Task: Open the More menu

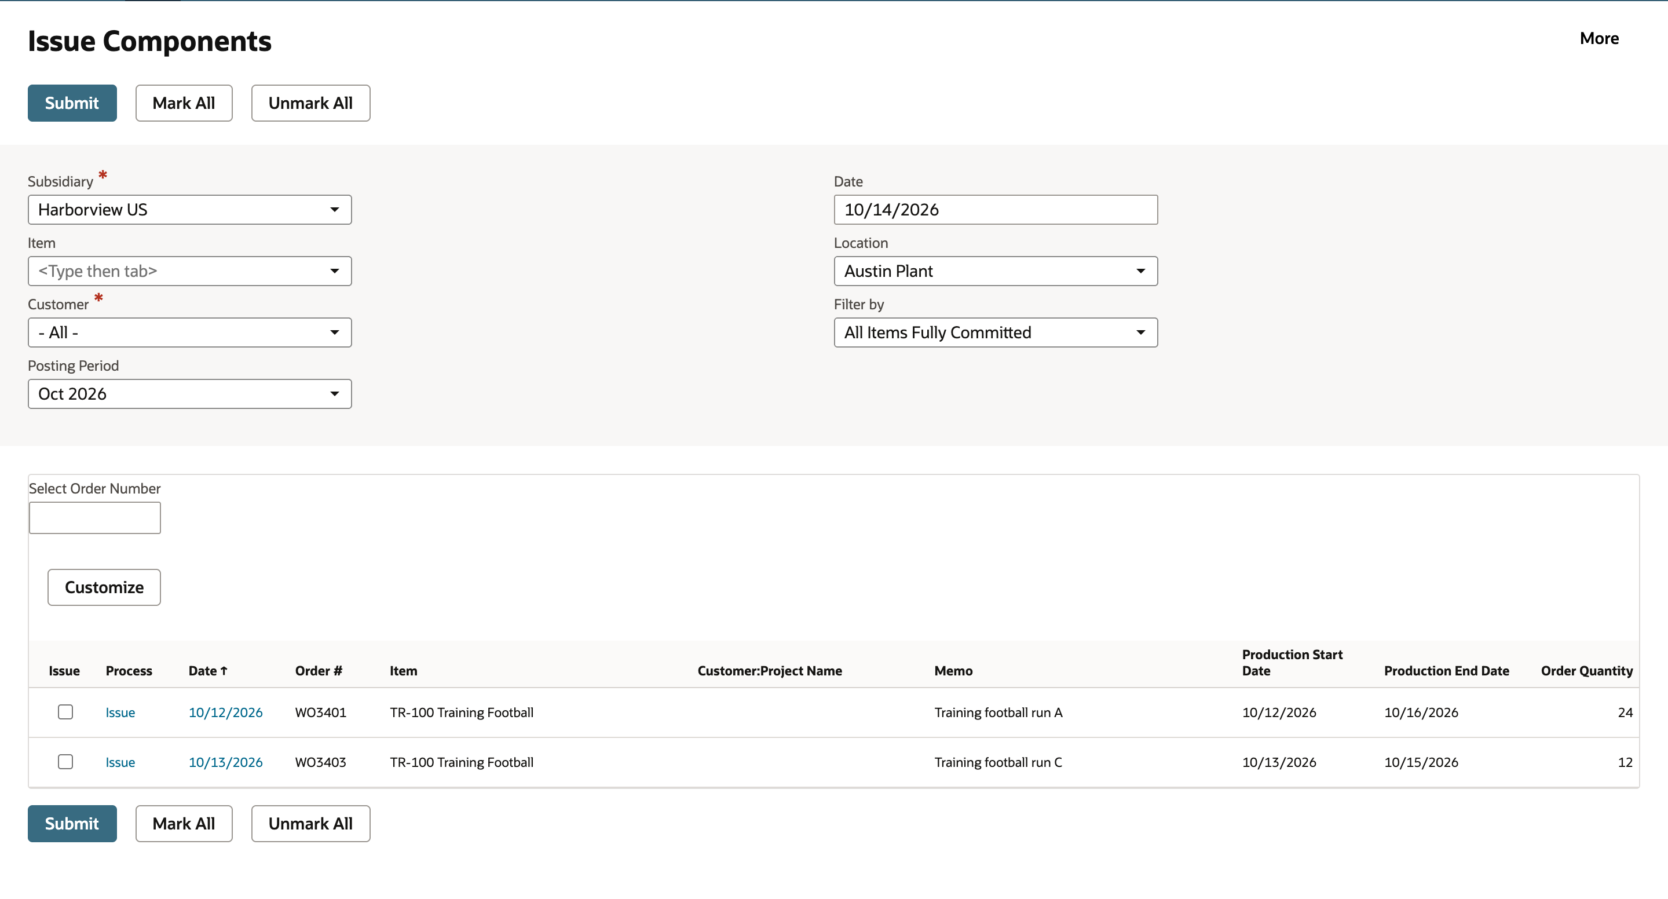Action: tap(1599, 38)
